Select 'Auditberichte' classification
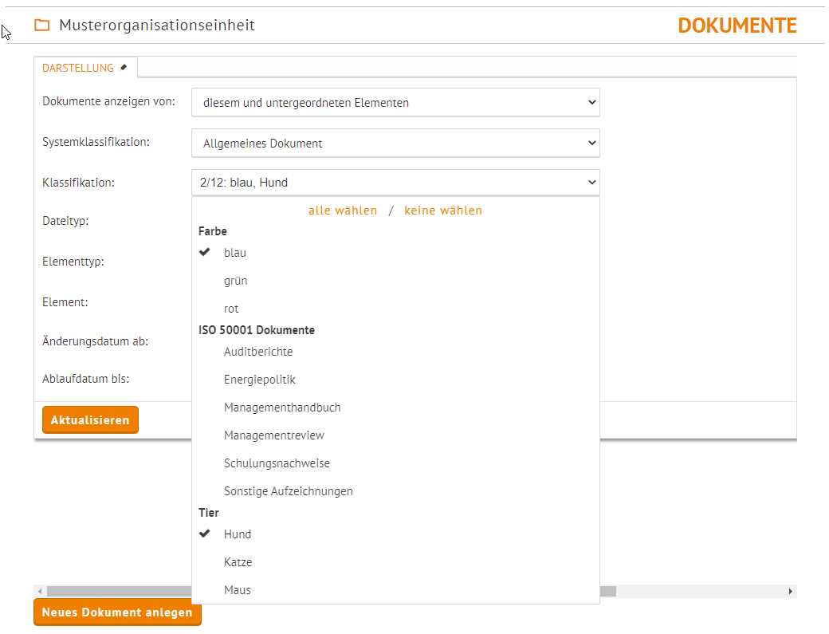 point(395,352)
